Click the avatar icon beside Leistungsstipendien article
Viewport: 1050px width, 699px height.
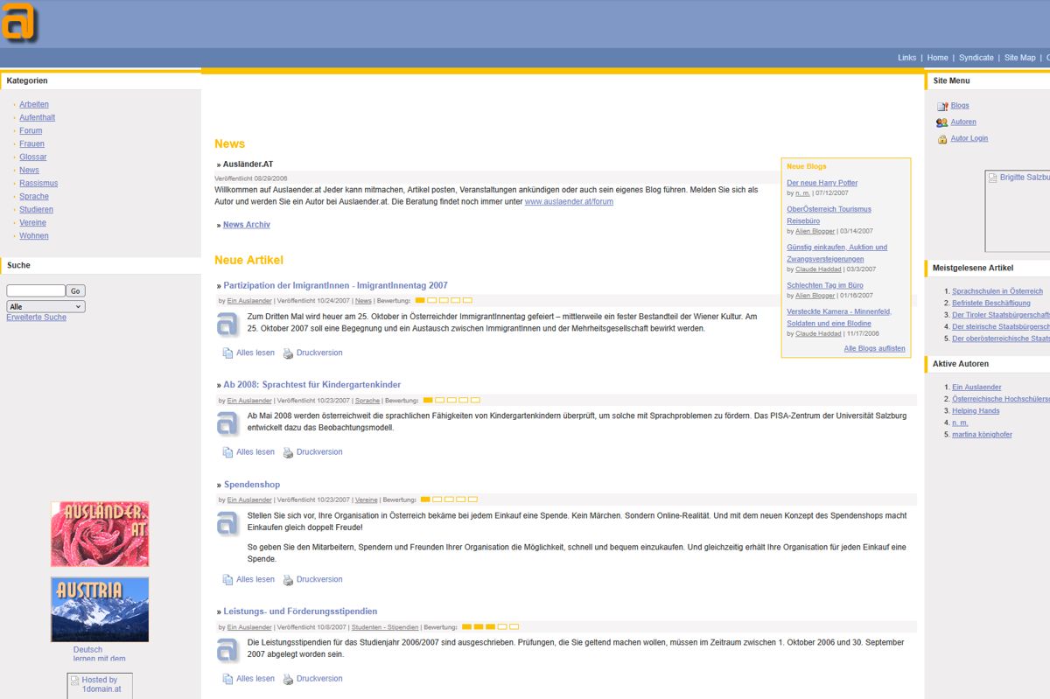(x=227, y=650)
